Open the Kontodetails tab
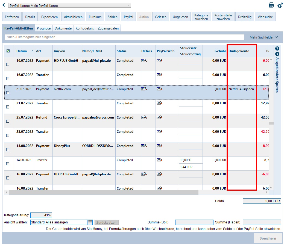 [x=85, y=28]
